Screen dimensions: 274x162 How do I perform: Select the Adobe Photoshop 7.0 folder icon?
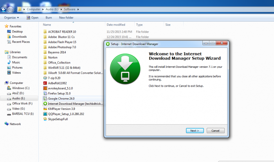(45, 47)
